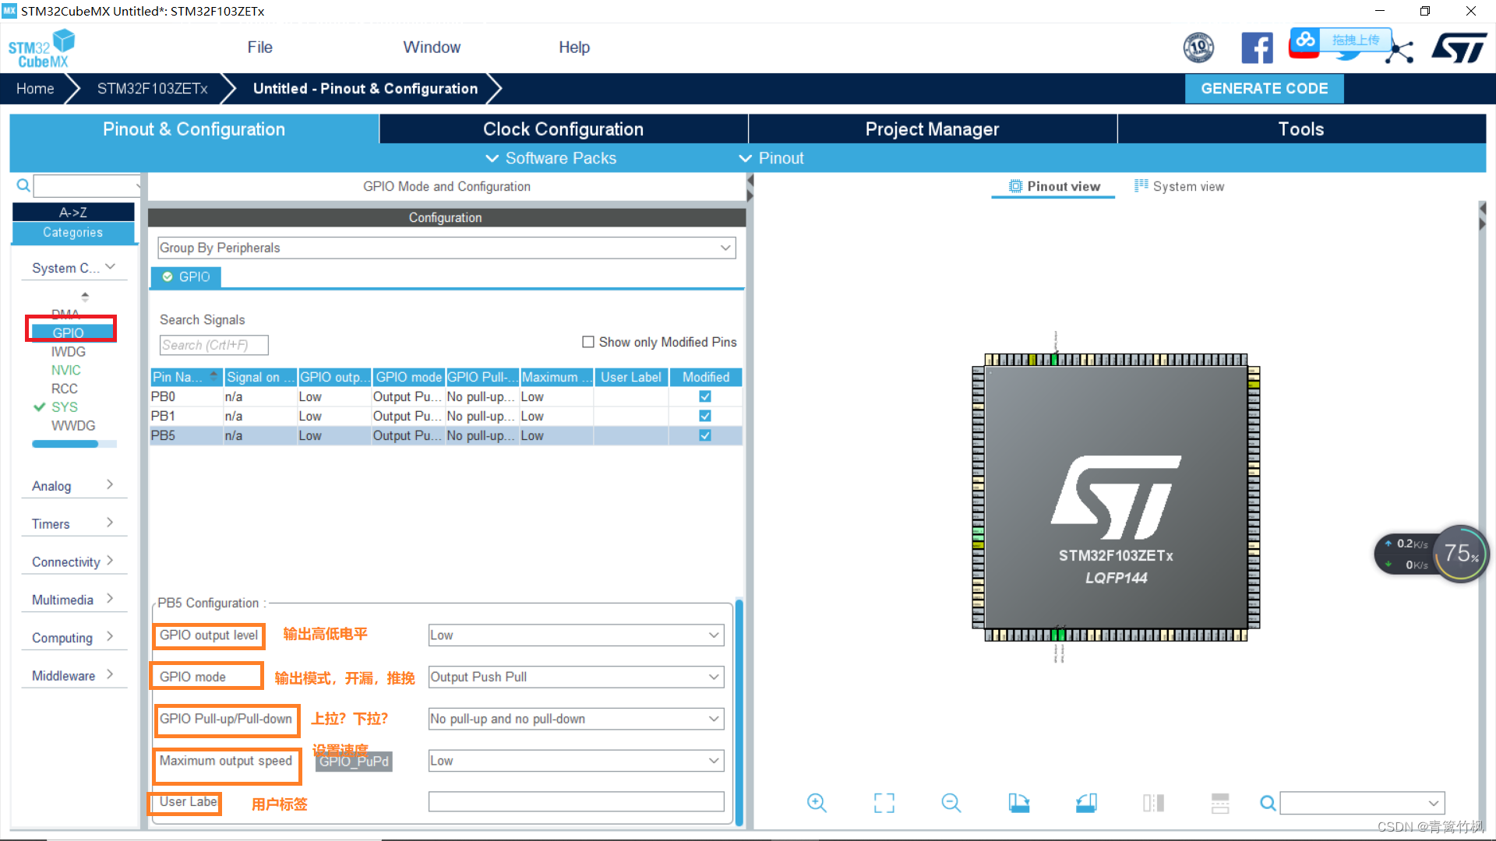This screenshot has height=841, width=1496.
Task: Select the Categories view button
Action: [73, 232]
